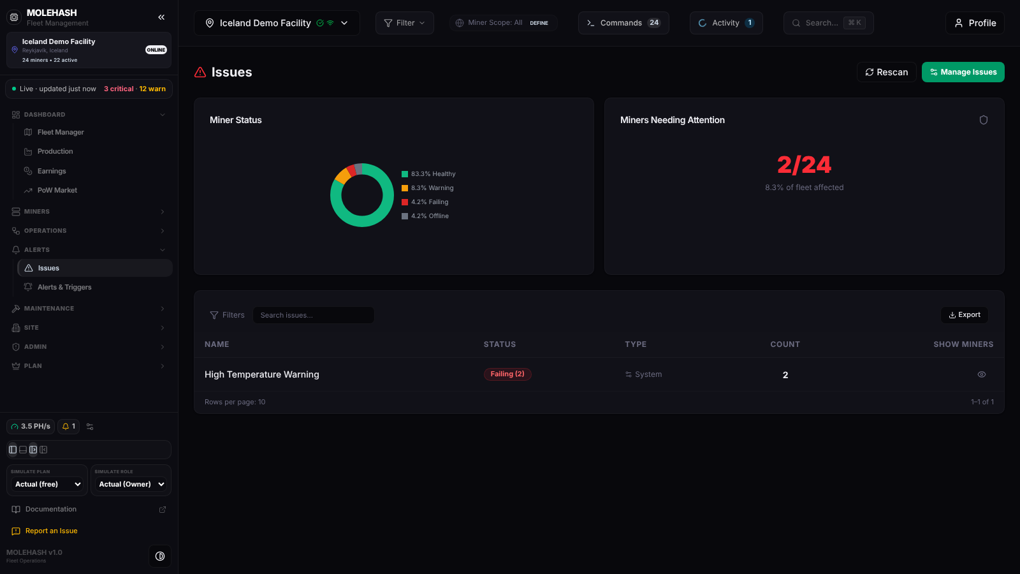This screenshot has width=1020, height=574.
Task: Open the bell notifications badge showing 1
Action: (x=69, y=427)
